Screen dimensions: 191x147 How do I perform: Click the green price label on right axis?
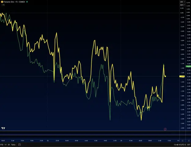point(188,66)
